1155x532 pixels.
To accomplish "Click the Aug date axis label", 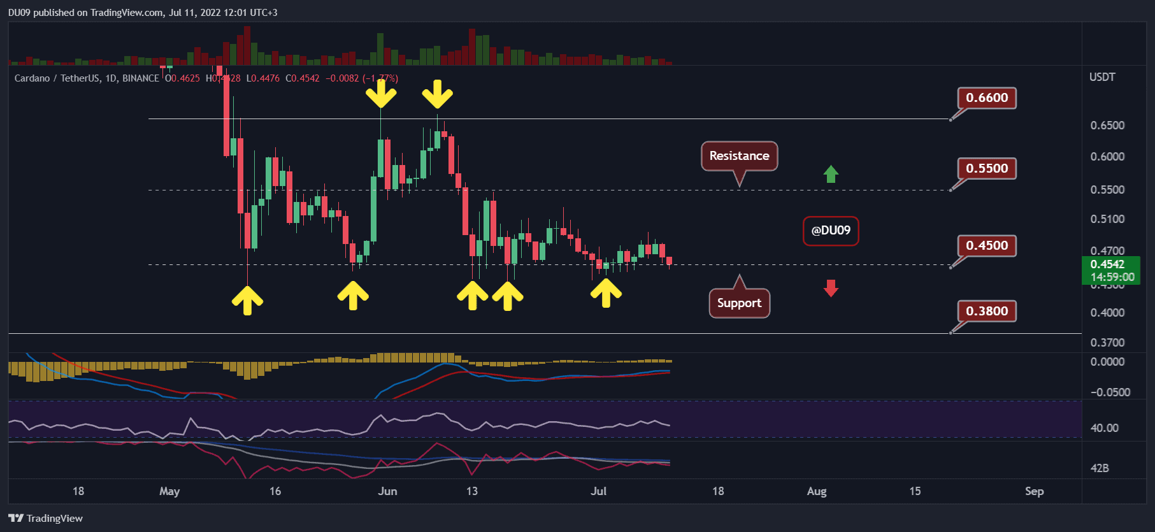I will pyautogui.click(x=817, y=491).
